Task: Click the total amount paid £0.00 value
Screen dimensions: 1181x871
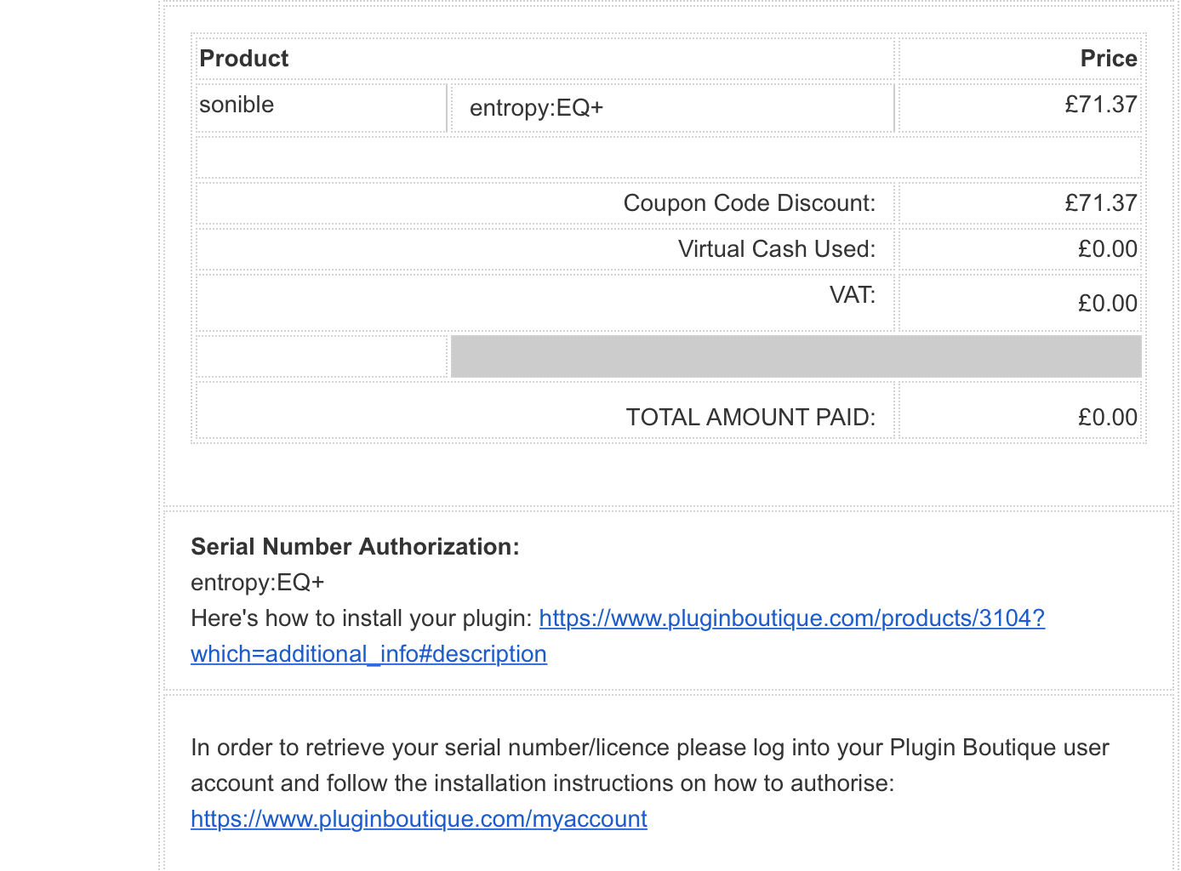Action: tap(1107, 418)
